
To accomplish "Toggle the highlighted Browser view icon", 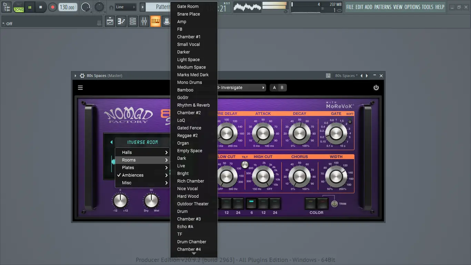I will [x=156, y=21].
